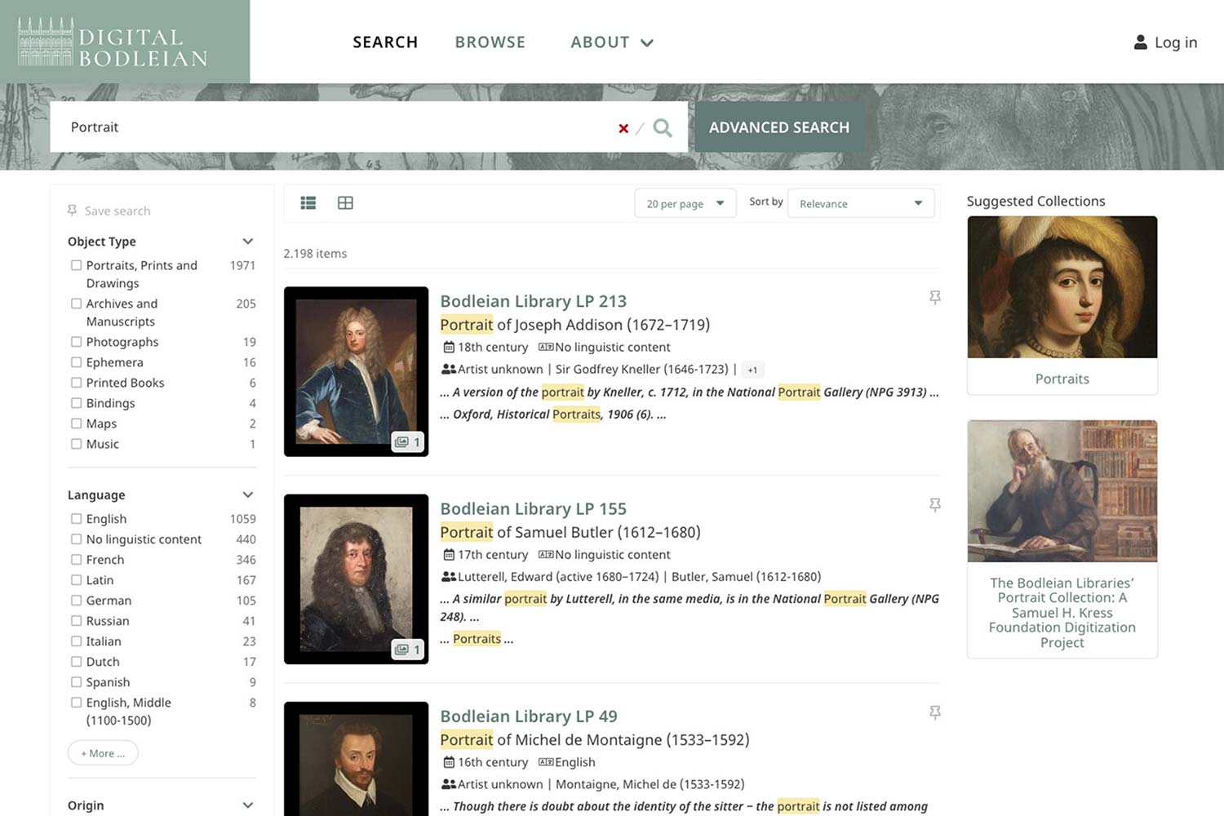Image resolution: width=1224 pixels, height=816 pixels.
Task: Click the magnifying glass search icon
Action: (x=663, y=127)
